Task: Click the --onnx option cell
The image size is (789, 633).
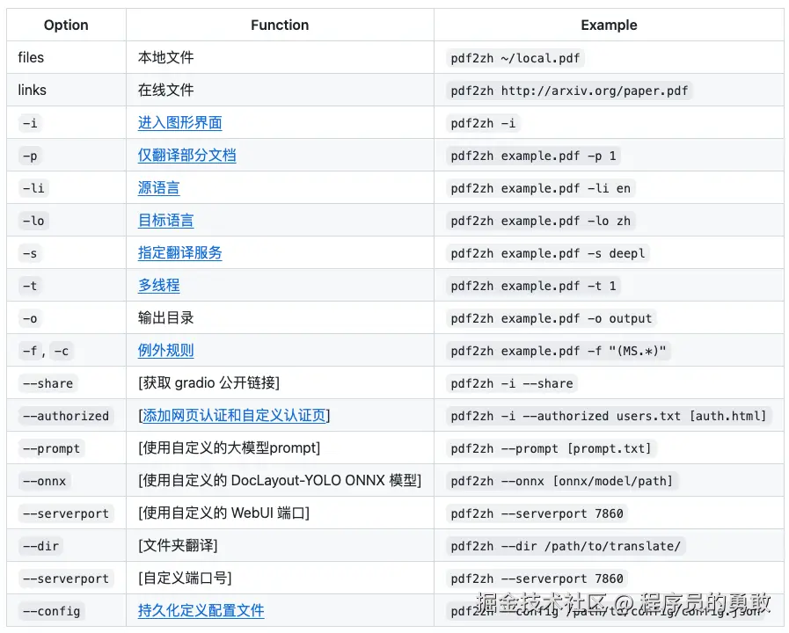Action: tap(43, 481)
